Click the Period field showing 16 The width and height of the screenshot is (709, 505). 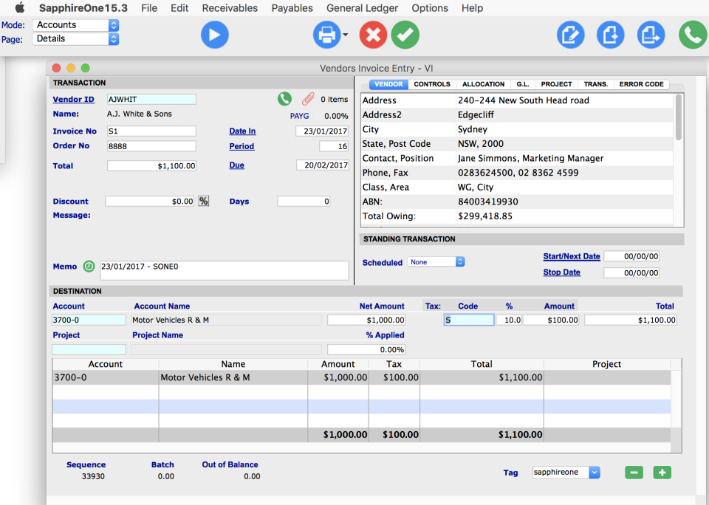(334, 146)
